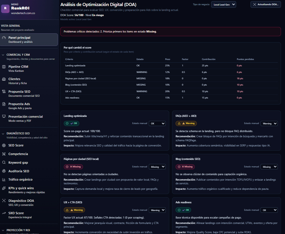Open Páginas por ciudad Estado manual dropdown
Image resolution: width=285 pixels, height=234 pixels.
tap(157, 167)
